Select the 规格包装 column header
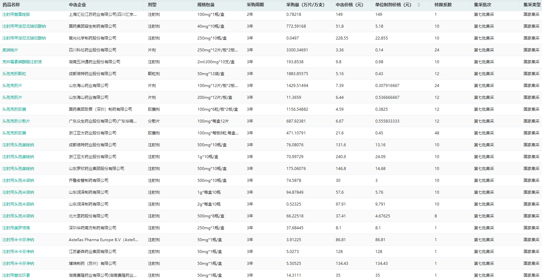Viewport: 542px width, 280px height. click(x=206, y=5)
